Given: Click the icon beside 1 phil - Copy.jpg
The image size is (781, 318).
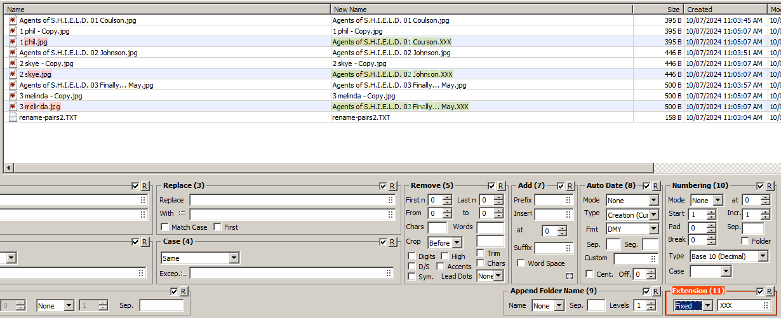Looking at the screenshot, I should 13,31.
